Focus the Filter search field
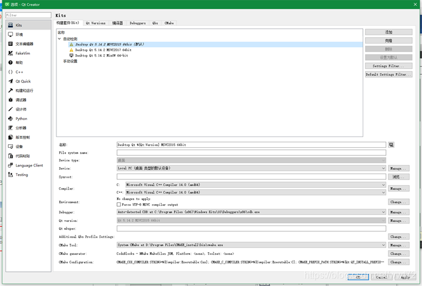 [28, 15]
